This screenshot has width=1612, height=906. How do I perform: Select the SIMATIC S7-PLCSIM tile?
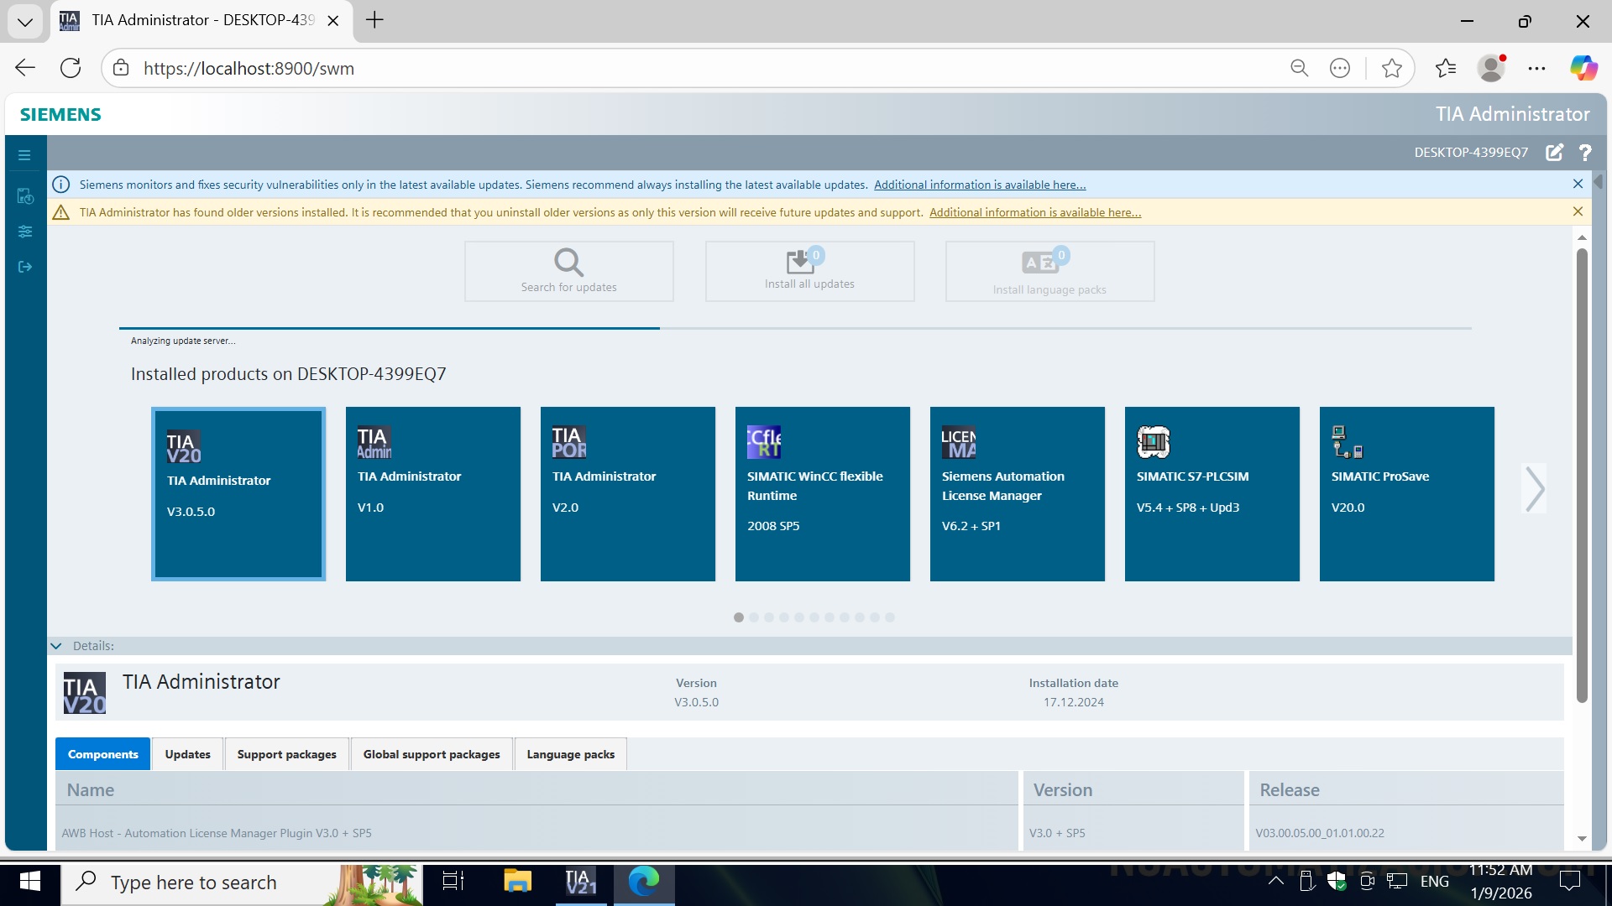coord(1212,494)
